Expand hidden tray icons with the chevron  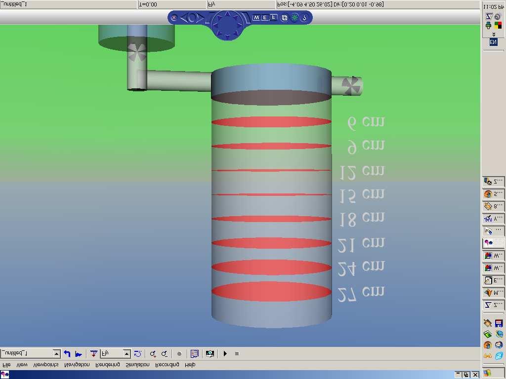click(494, 34)
